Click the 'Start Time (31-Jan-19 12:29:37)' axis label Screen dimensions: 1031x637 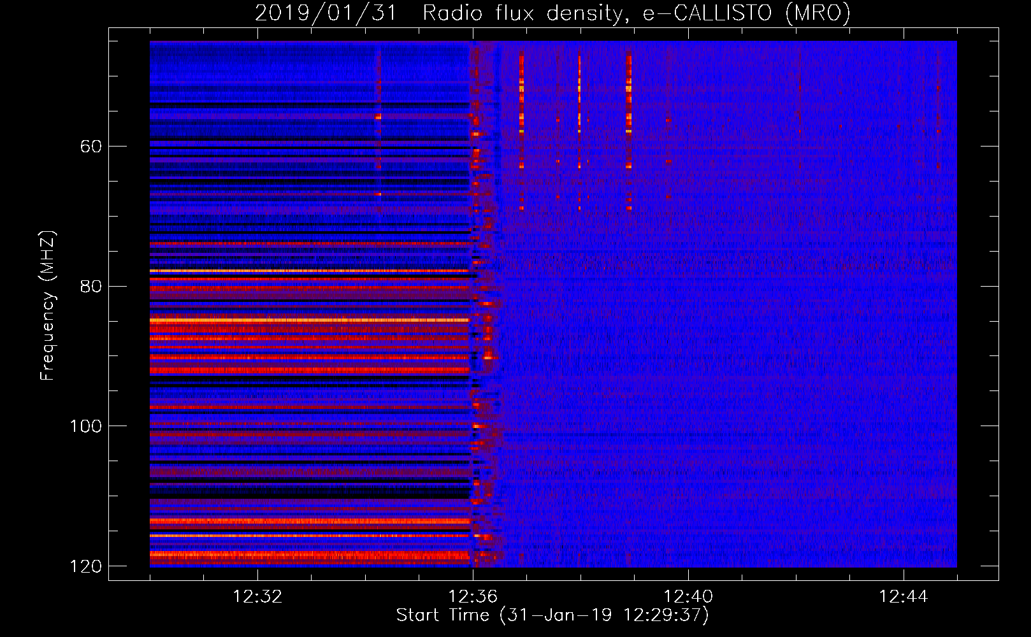point(552,615)
